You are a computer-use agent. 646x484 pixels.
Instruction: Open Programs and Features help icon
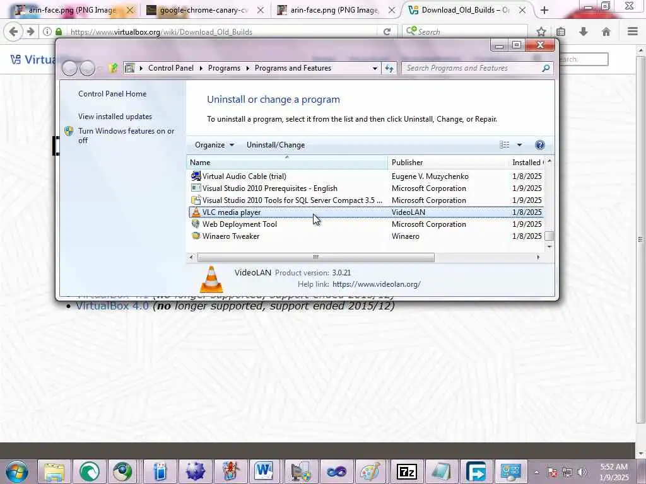pos(540,145)
